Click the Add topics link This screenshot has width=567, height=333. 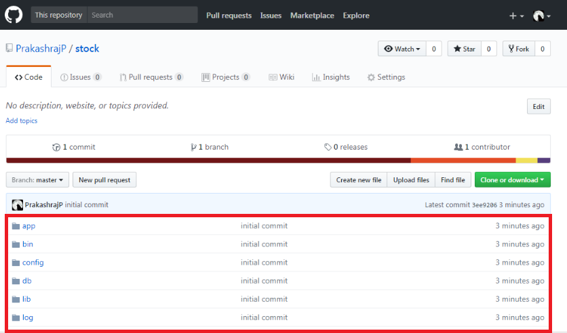22,120
